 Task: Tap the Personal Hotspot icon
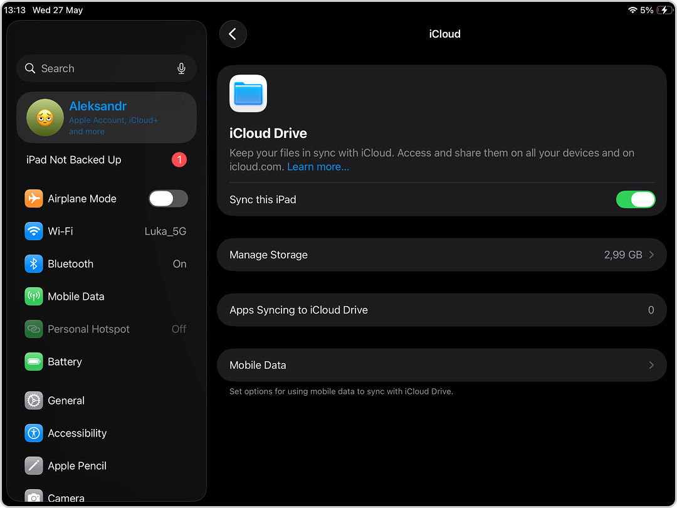point(34,329)
